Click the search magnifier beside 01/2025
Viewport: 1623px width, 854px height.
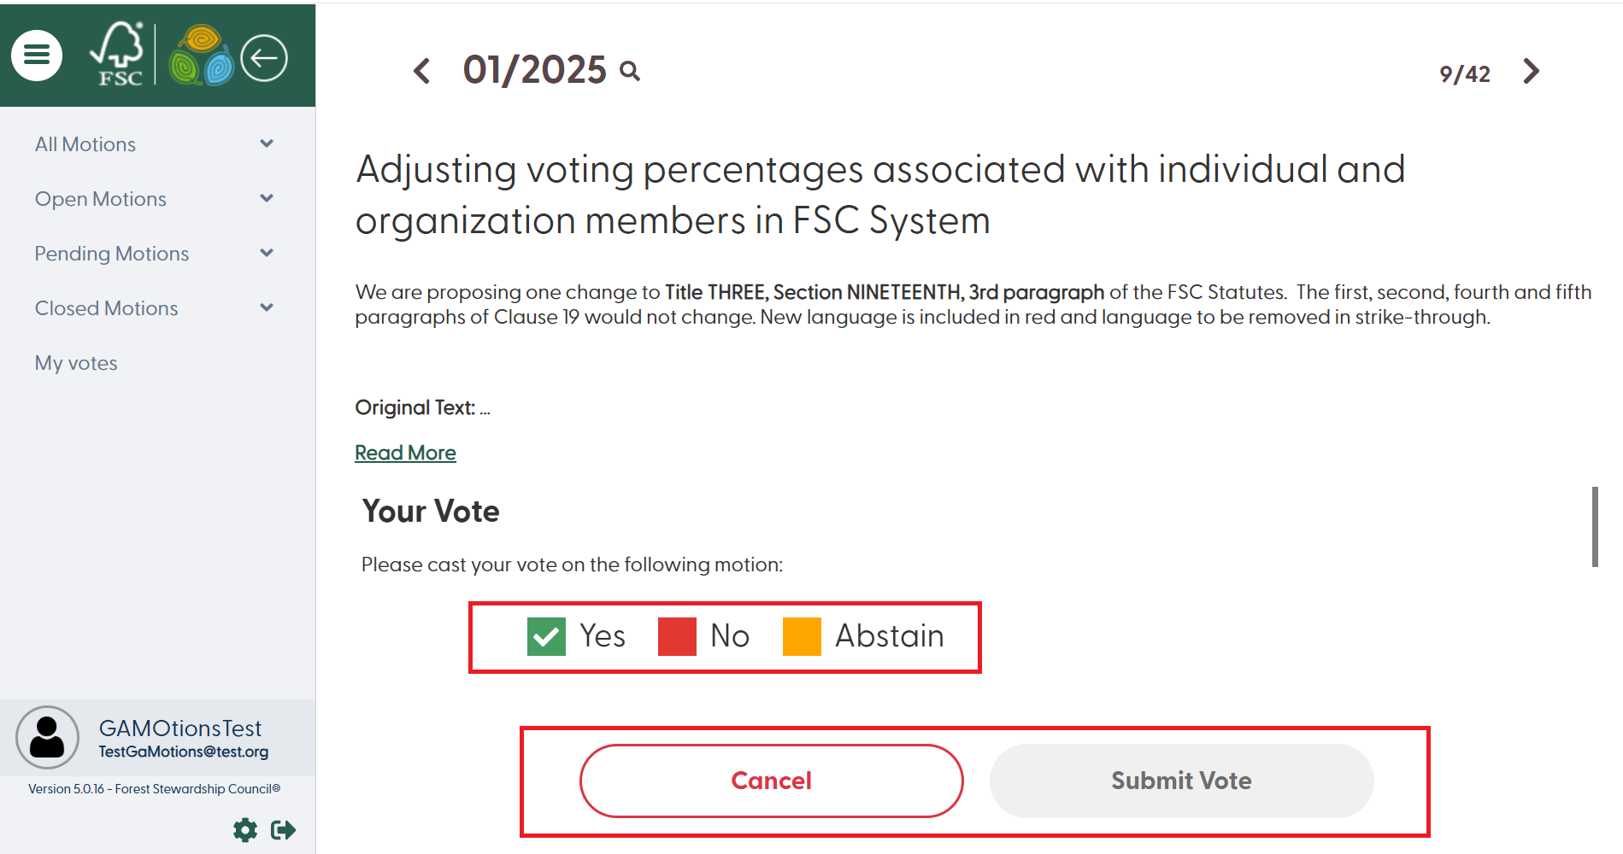630,71
